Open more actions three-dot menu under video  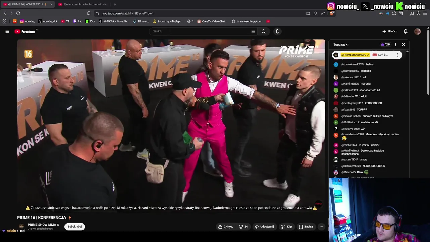[x=321, y=227]
